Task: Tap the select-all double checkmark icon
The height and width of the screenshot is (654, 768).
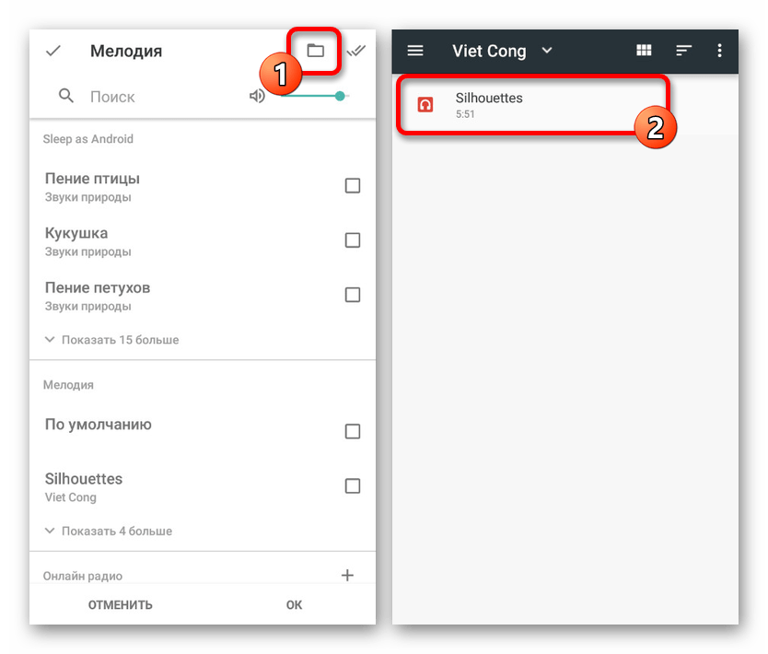Action: click(x=356, y=51)
